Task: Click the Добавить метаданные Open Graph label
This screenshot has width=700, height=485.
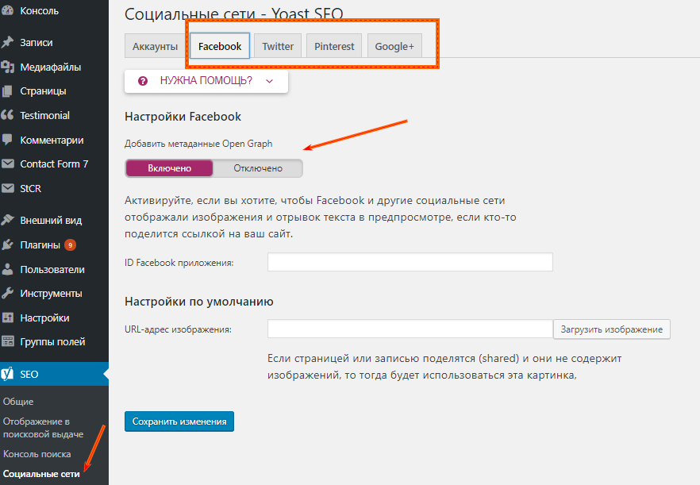Action: (198, 144)
